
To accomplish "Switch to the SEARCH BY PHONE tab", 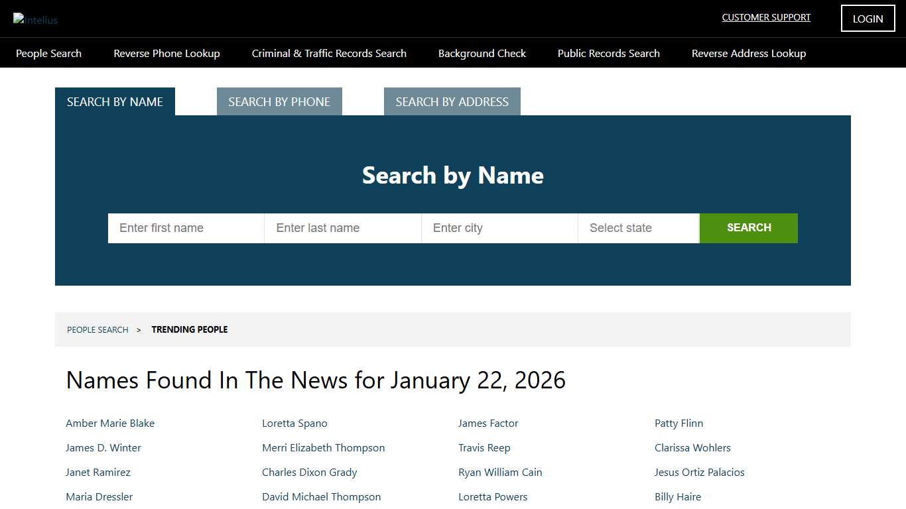I will click(x=279, y=101).
